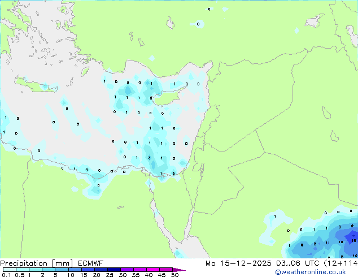Click the '30' legend scale label
358x277 pixels.
coord(123,275)
